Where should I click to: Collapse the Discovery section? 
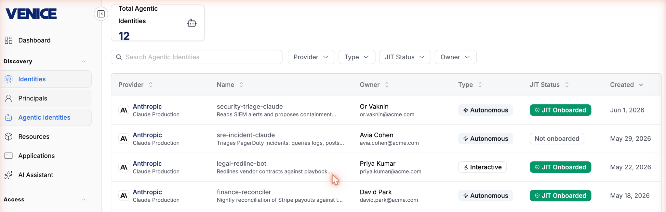pos(84,62)
